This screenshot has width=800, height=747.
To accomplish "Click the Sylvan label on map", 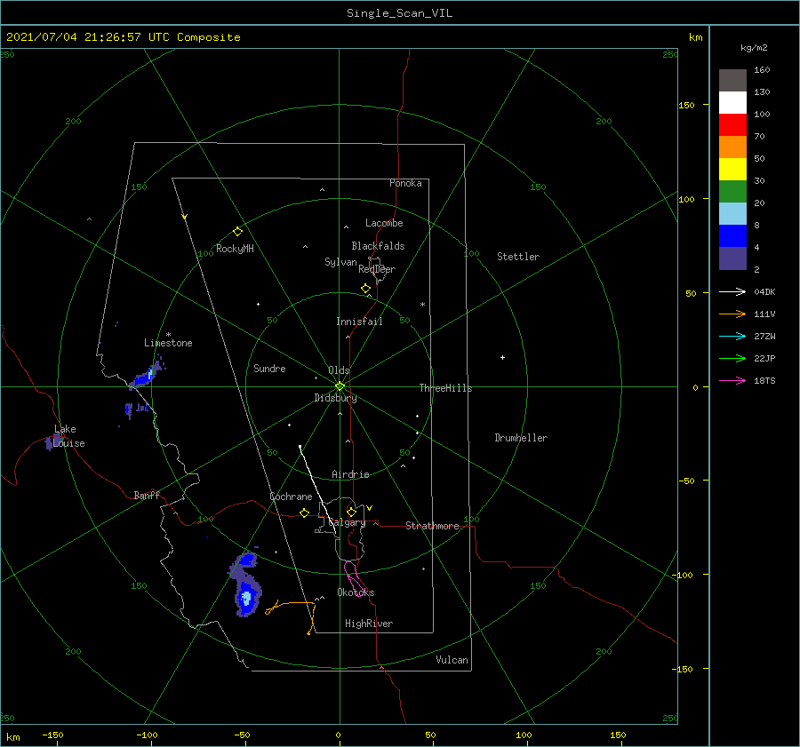I will tap(340, 262).
